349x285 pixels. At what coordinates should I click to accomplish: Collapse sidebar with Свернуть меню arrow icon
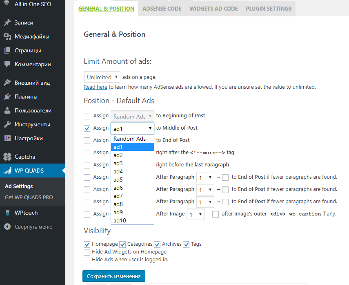[x=7, y=227]
